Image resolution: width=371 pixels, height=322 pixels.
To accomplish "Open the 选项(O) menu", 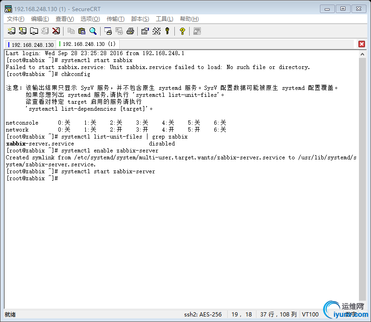I will point(90,19).
